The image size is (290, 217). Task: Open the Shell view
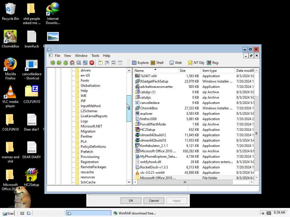point(157,63)
